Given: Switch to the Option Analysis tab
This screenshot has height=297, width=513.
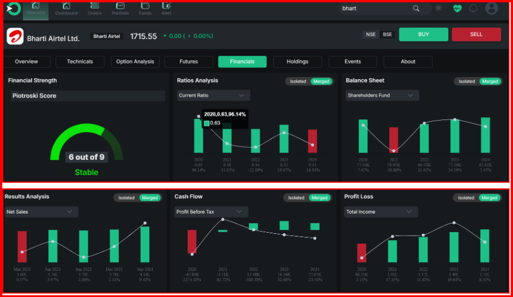Looking at the screenshot, I should point(135,61).
